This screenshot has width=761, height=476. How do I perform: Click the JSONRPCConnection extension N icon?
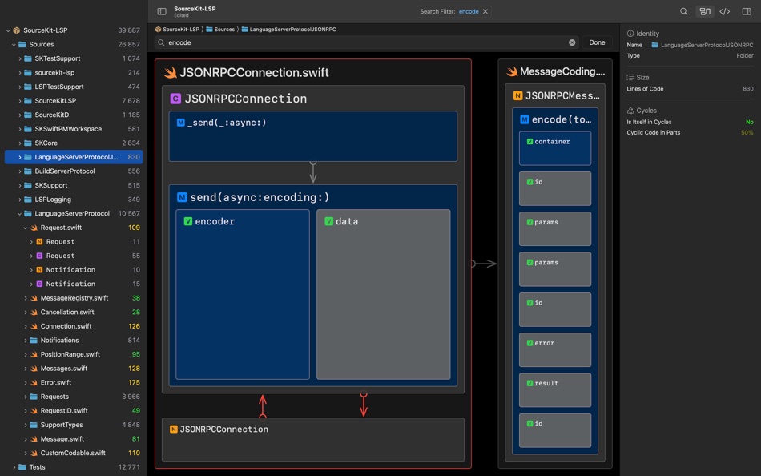(x=173, y=429)
